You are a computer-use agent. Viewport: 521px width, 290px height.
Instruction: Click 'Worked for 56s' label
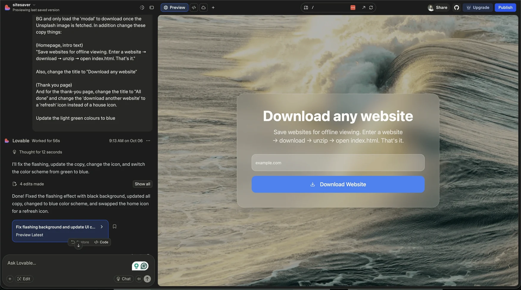point(46,141)
